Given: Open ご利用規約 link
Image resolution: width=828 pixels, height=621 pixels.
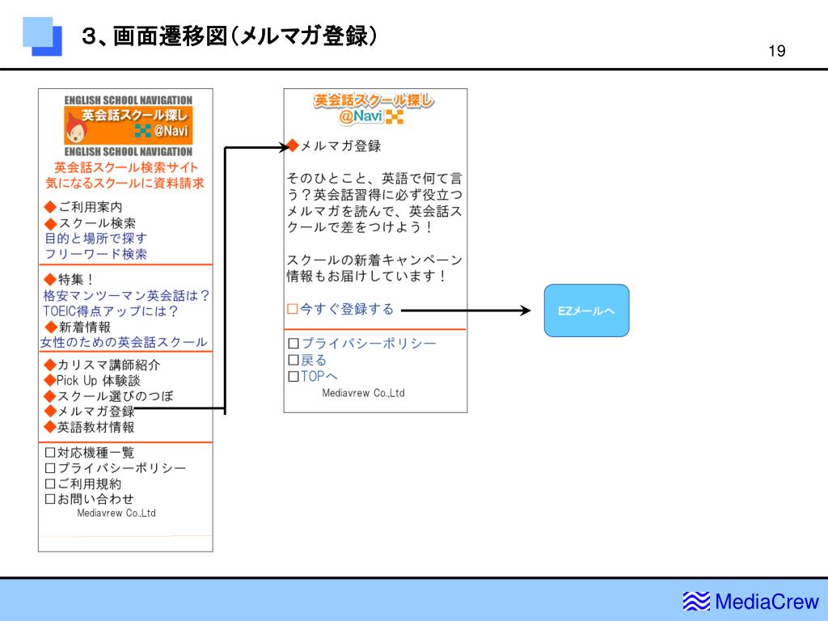Looking at the screenshot, I should pos(83,484).
